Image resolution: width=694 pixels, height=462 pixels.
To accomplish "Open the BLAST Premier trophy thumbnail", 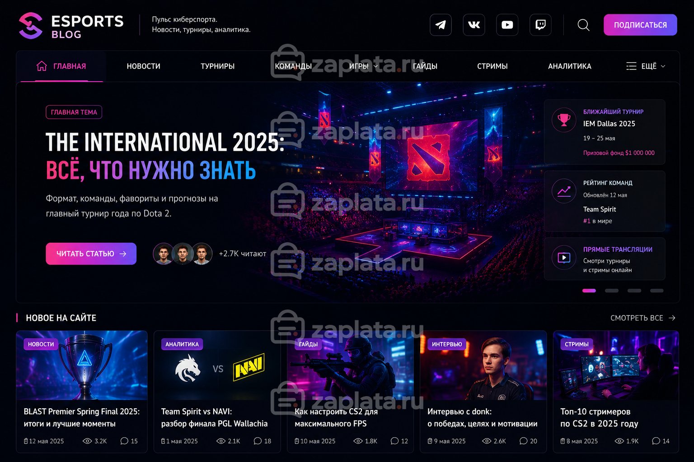I will pos(82,365).
